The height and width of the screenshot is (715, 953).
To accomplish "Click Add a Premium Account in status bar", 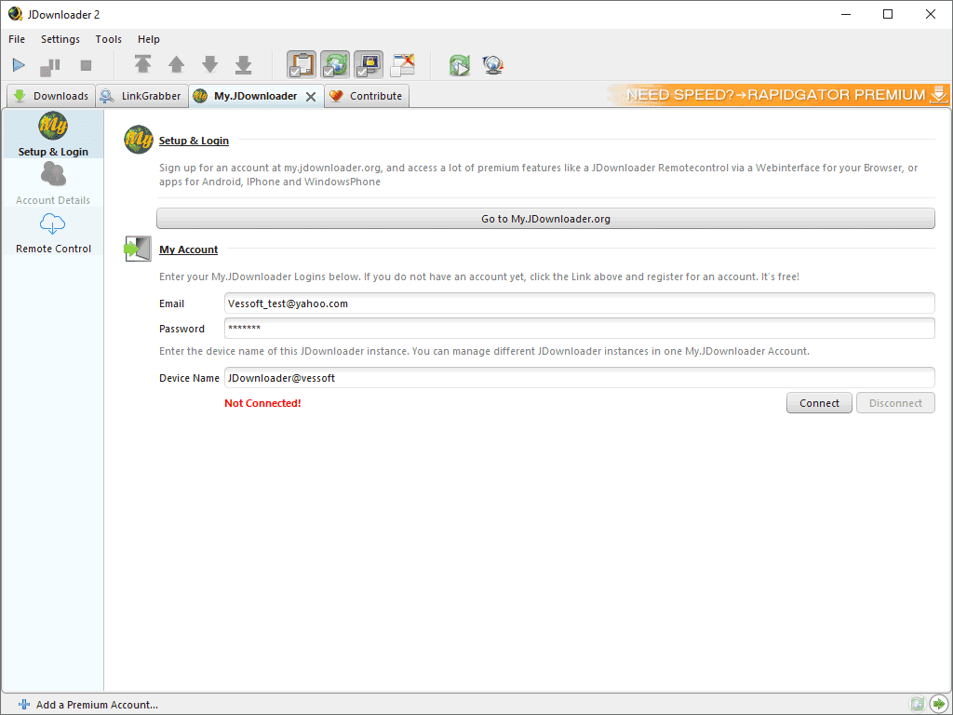I will [88, 705].
